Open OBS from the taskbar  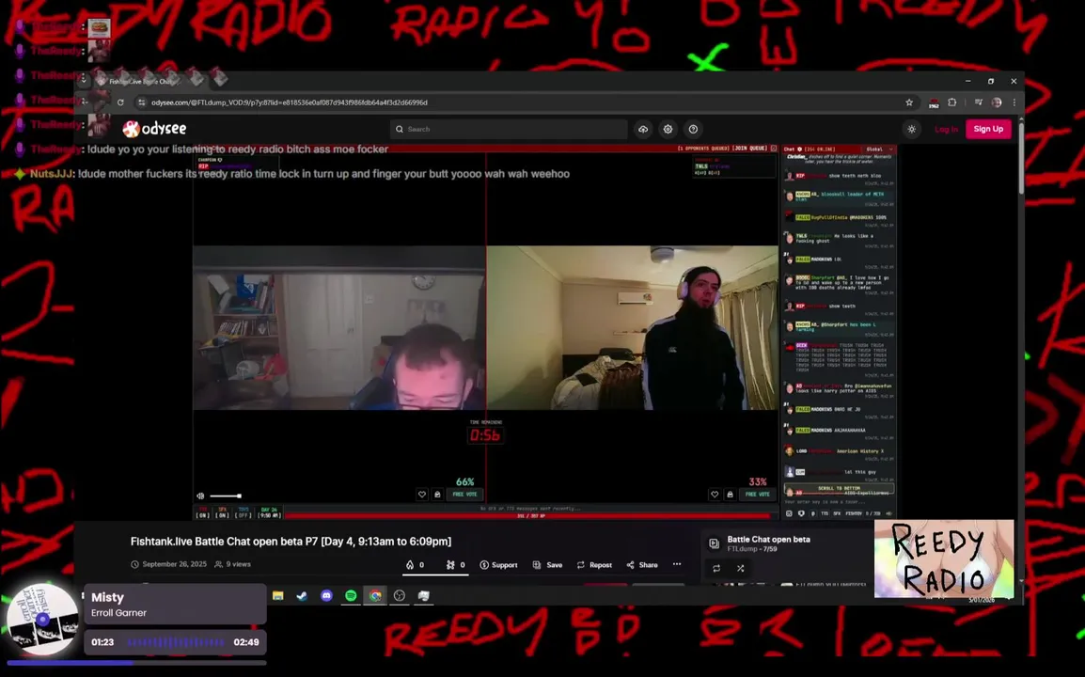[400, 595]
